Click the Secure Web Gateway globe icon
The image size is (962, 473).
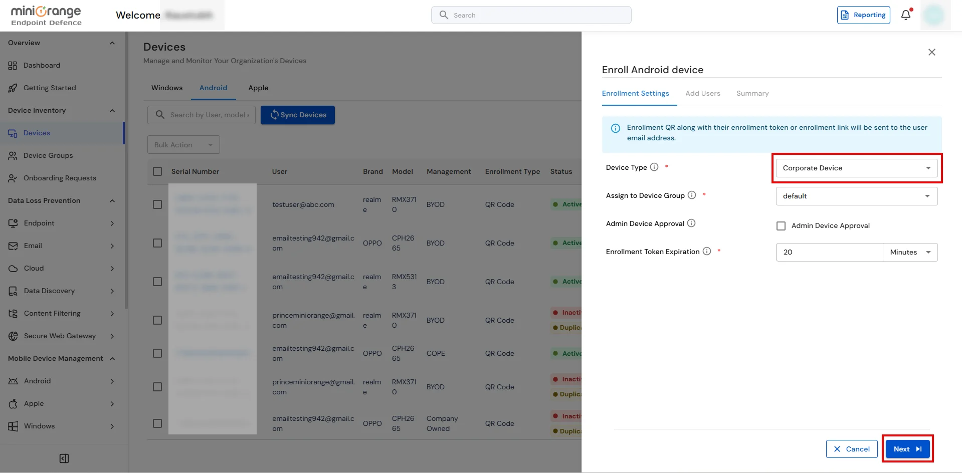(x=13, y=336)
